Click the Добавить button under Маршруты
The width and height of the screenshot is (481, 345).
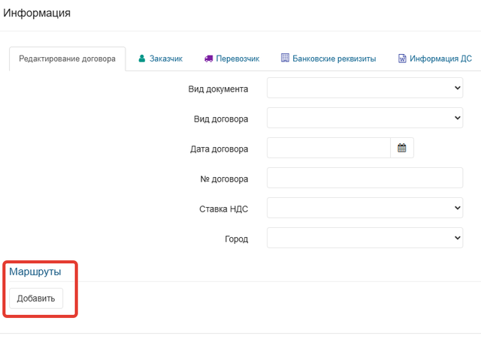coord(36,298)
